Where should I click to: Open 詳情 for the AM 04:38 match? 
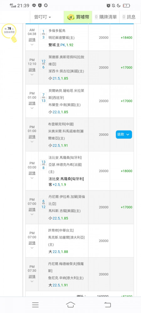pyautogui.click(x=32, y=39)
